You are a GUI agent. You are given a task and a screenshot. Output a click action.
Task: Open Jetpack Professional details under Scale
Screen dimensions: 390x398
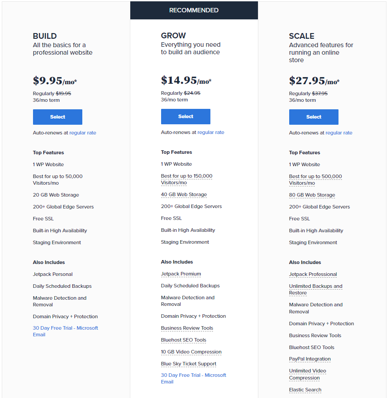[x=313, y=274]
